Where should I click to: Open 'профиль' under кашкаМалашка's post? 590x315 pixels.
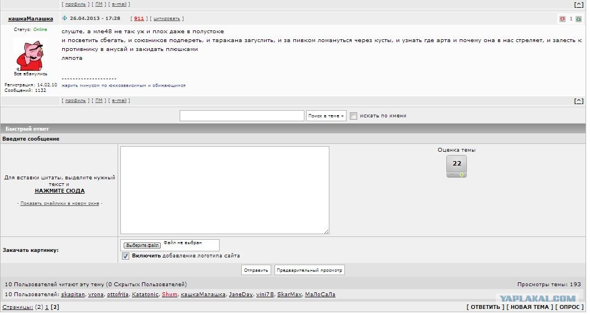point(76,101)
